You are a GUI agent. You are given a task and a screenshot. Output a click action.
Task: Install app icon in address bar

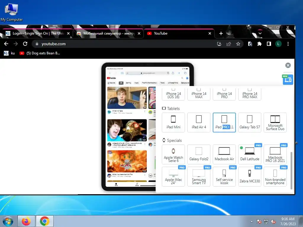coord(219,44)
